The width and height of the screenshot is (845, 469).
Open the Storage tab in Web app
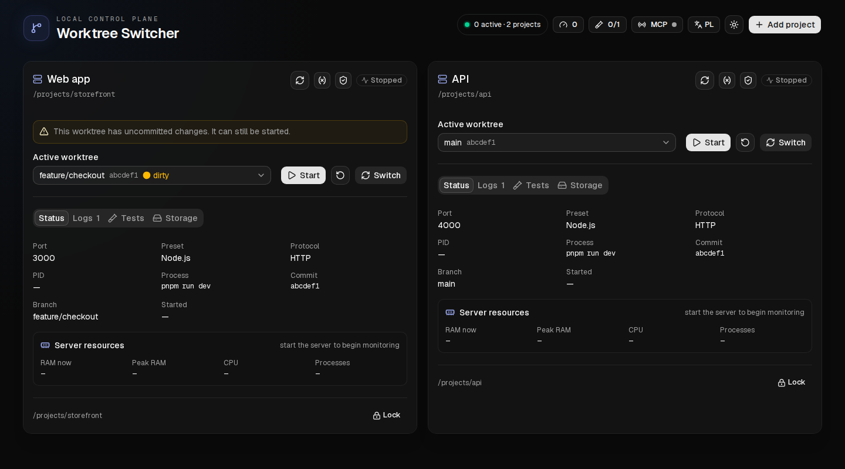(x=175, y=218)
